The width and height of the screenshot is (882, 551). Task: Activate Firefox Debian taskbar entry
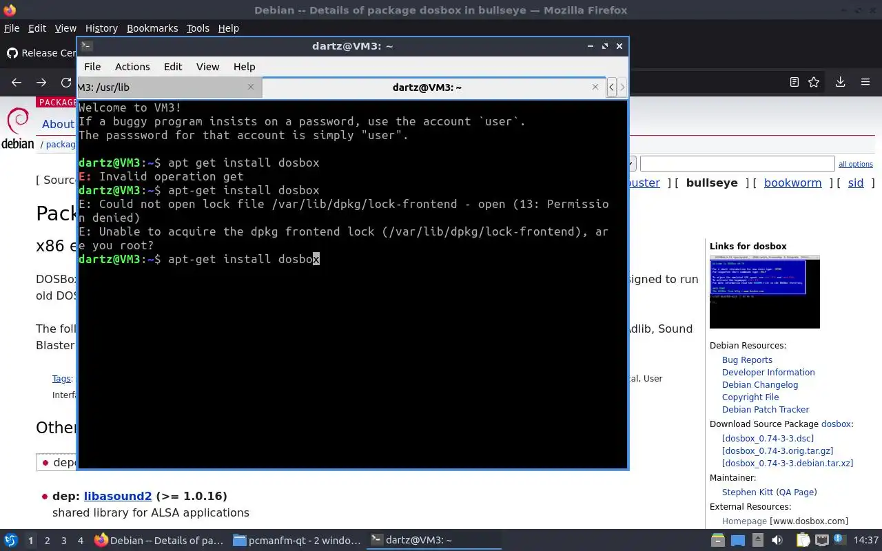[159, 541]
